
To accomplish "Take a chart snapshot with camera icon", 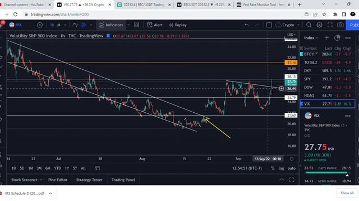I will coord(340,25).
